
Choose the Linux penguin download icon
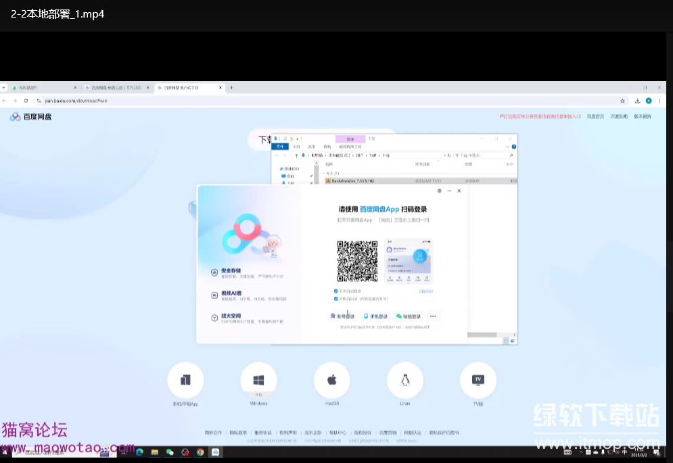point(404,380)
